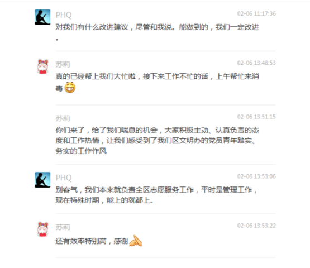Select message starting 真的已经帮上我们大忙啦

click(158, 82)
